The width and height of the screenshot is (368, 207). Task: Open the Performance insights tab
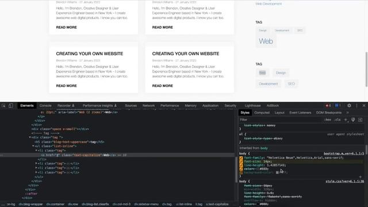pos(99,106)
